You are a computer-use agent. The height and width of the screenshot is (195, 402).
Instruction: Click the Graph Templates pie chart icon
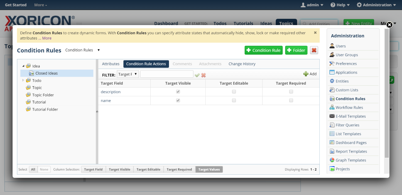tap(332, 160)
